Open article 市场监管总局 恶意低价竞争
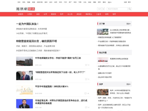 click(x=61, y=102)
